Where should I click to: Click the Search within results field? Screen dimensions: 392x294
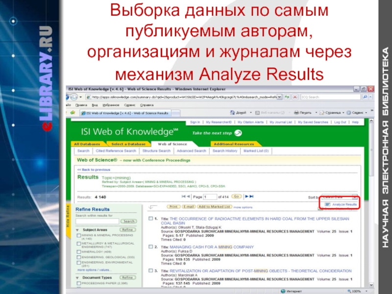pos(97,221)
